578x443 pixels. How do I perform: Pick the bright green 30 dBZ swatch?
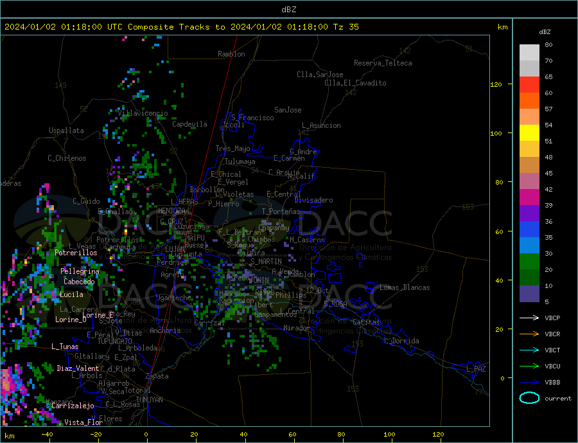tap(529, 262)
